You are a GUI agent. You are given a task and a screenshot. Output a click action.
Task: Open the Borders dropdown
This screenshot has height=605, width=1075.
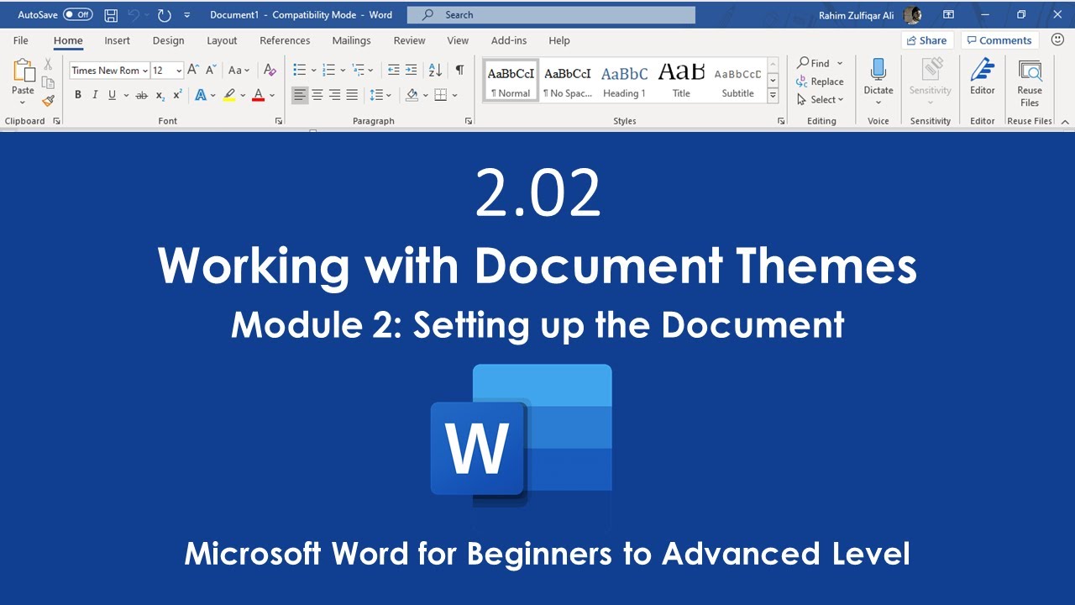(454, 95)
